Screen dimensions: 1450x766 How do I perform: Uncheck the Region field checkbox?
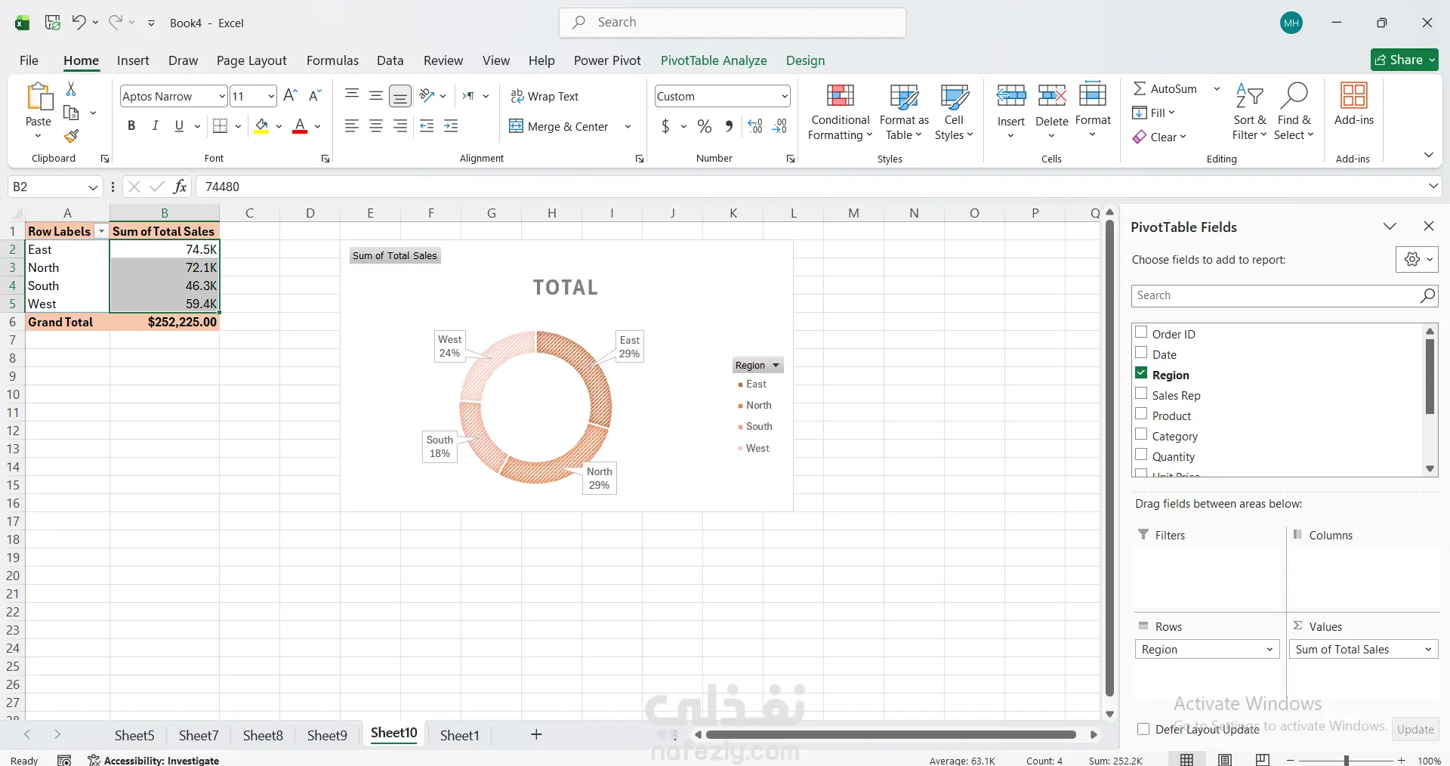click(1141, 373)
